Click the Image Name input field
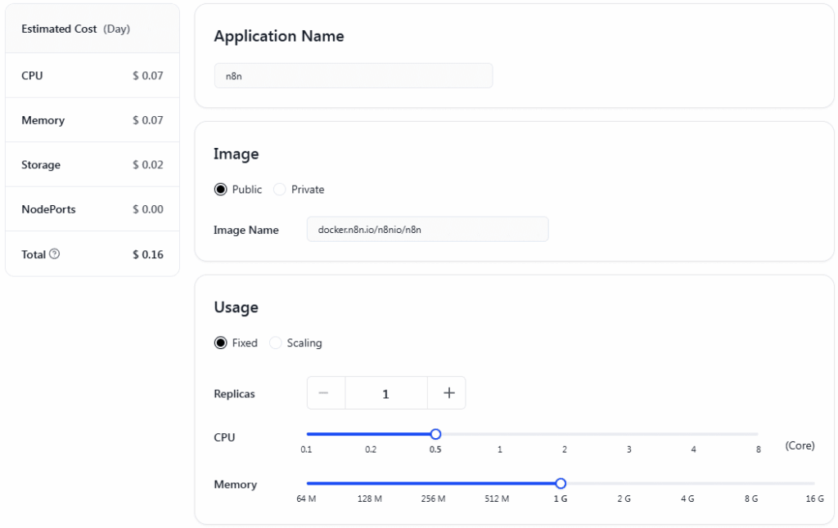 click(x=427, y=229)
